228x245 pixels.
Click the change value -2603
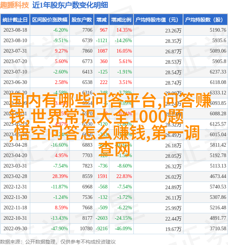102,218
